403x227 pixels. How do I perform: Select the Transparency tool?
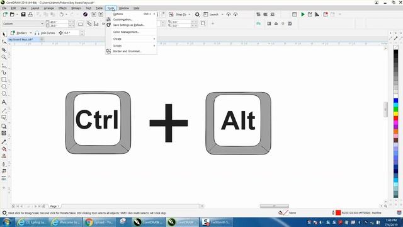pyautogui.click(x=4, y=133)
